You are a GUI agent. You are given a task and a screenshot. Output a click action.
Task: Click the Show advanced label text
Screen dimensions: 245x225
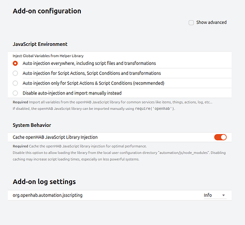[x=212, y=22]
